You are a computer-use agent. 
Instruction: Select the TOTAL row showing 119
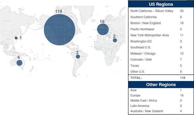coord(161,78)
